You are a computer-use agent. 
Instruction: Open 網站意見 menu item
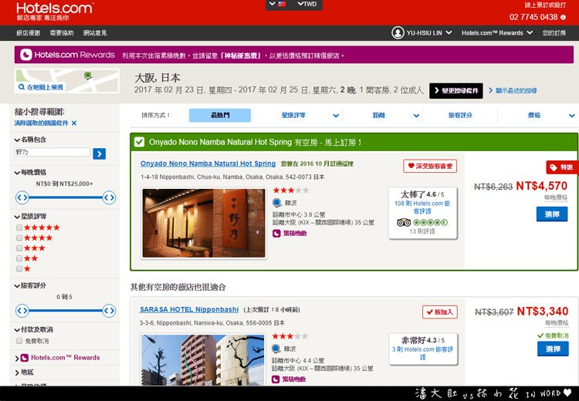click(95, 33)
